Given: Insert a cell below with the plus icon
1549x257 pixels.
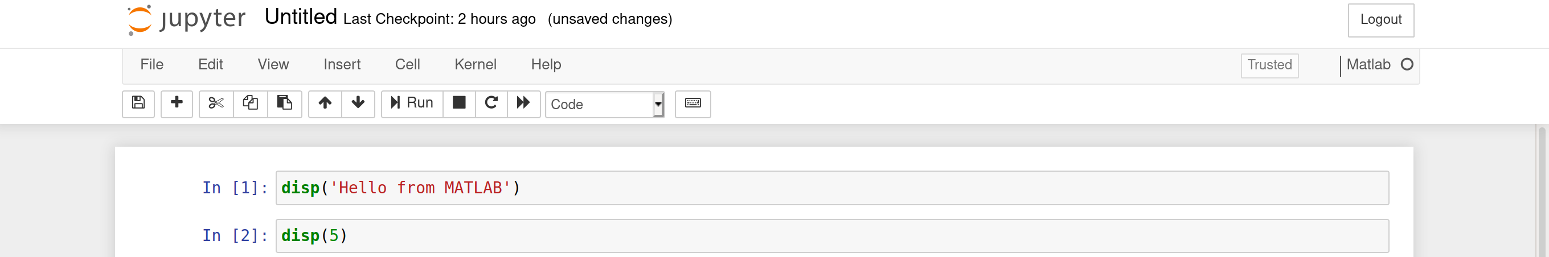Looking at the screenshot, I should click(176, 104).
